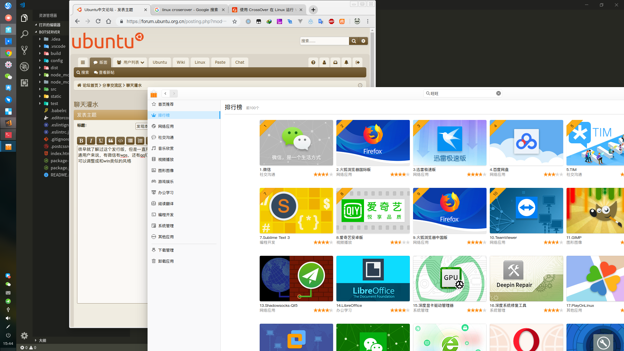Select 首页推荐 in app store sidebar

pos(184,104)
